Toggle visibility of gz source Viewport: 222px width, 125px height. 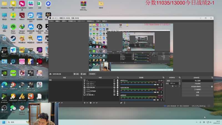tap(114, 80)
